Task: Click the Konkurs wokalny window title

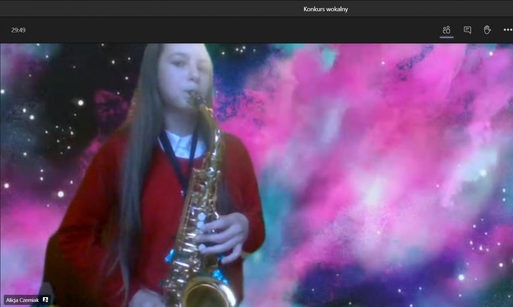Action: 325,9
